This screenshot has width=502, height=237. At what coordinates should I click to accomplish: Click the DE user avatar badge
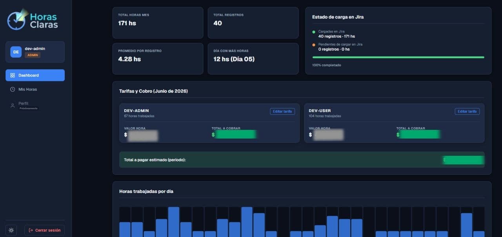pyautogui.click(x=16, y=52)
